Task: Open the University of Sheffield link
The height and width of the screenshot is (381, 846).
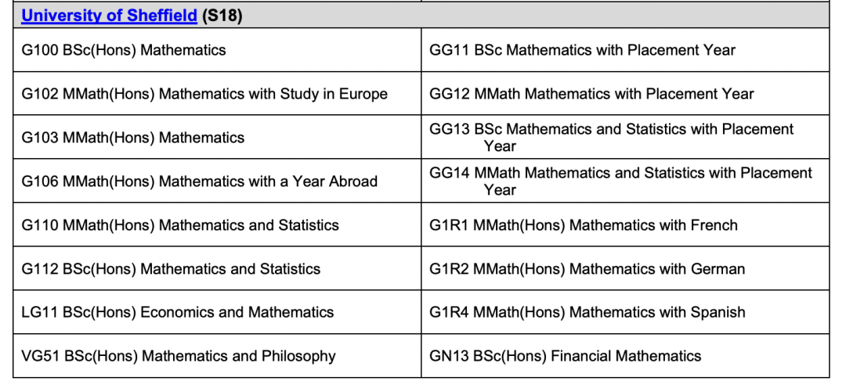Action: pyautogui.click(x=109, y=16)
